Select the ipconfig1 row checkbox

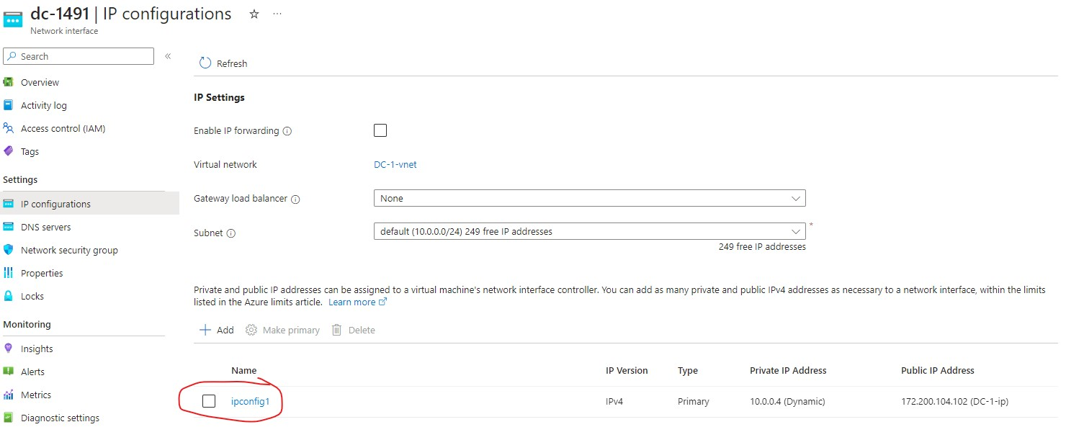pos(209,401)
